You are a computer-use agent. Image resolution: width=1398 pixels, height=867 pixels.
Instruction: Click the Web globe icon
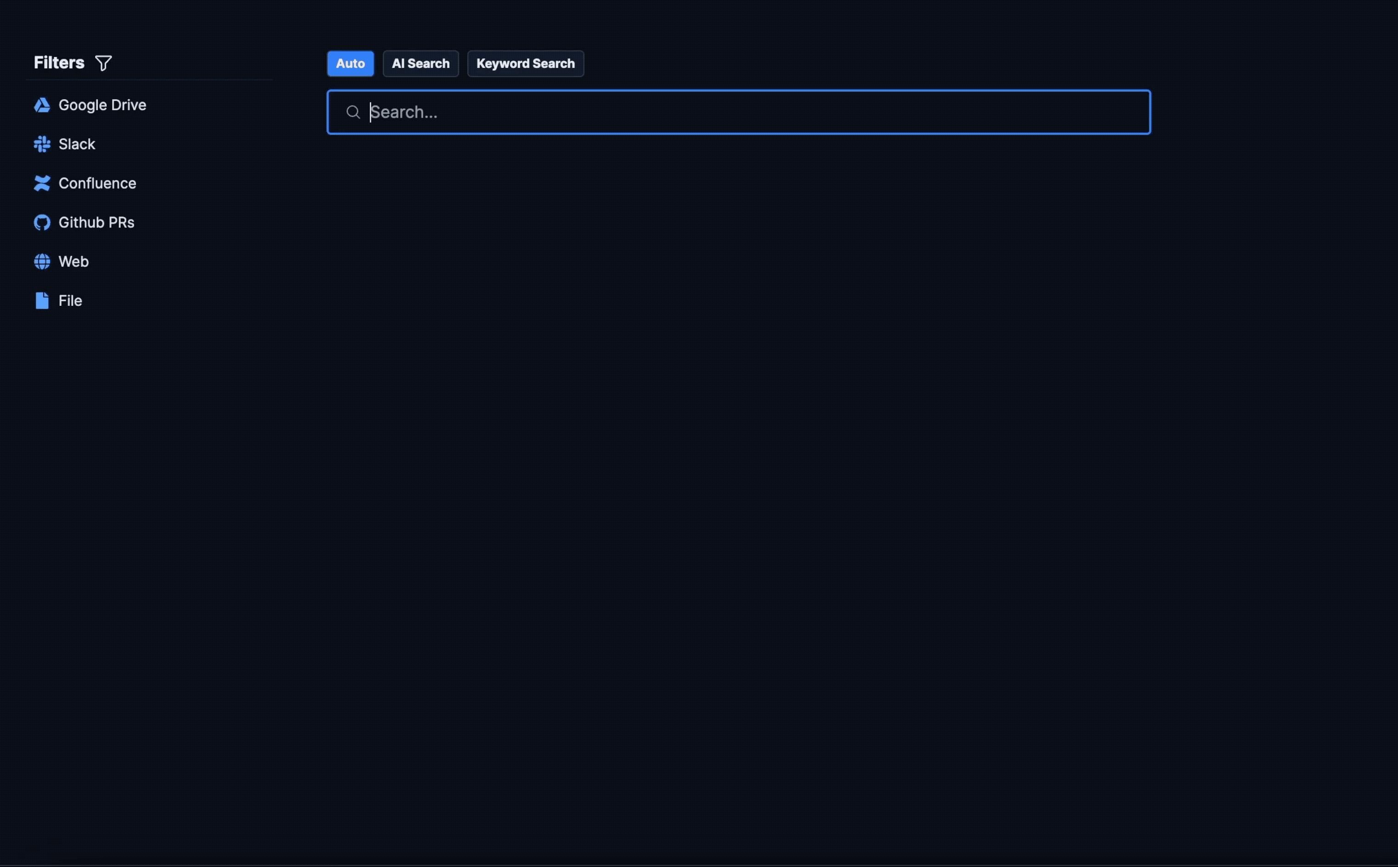[x=42, y=261]
